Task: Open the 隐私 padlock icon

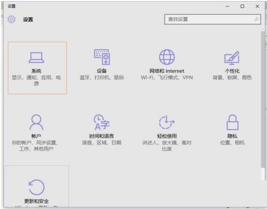Action: (232, 122)
